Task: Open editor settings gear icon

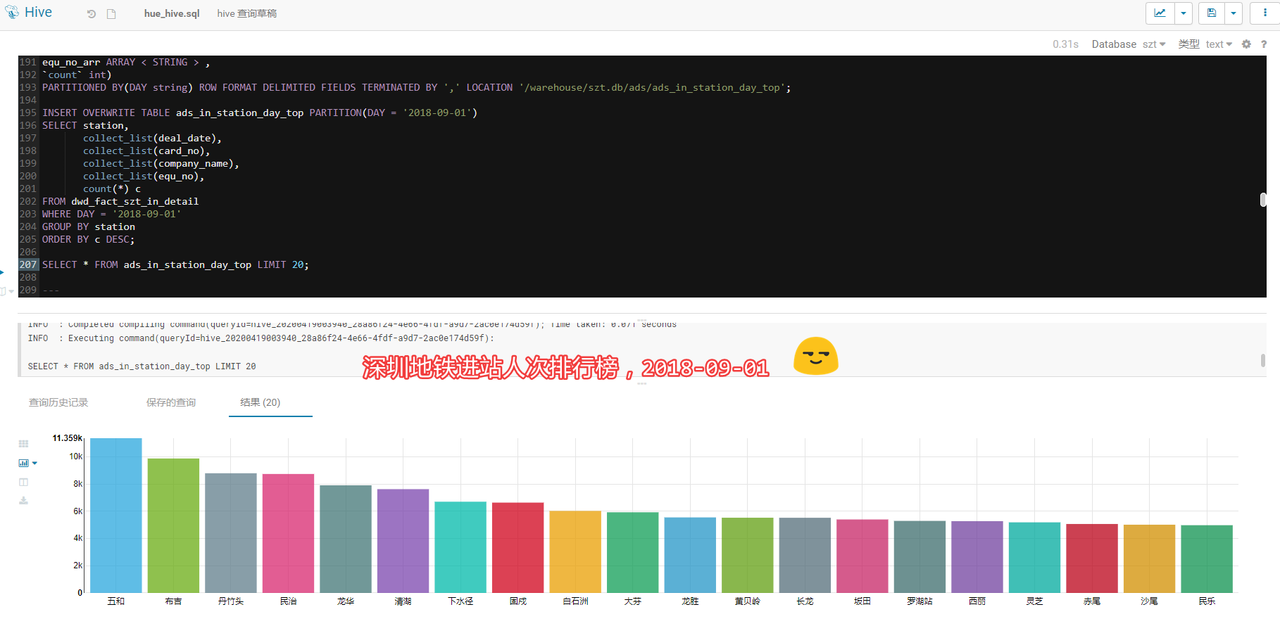Action: click(1246, 44)
